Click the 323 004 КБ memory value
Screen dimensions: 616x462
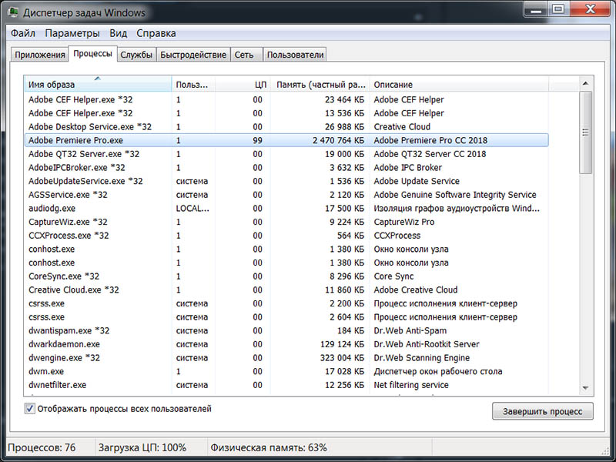pyautogui.click(x=342, y=357)
